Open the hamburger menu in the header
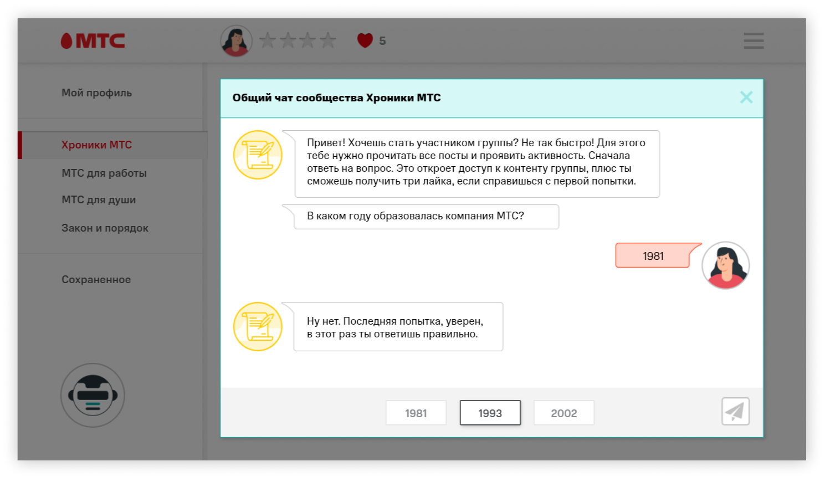This screenshot has width=830, height=487. point(754,40)
